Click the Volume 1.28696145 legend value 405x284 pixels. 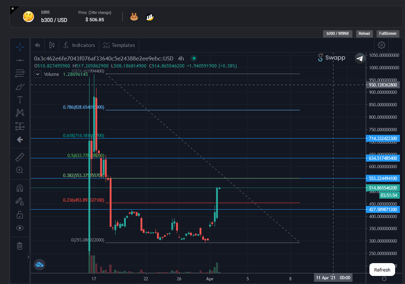tap(76, 74)
